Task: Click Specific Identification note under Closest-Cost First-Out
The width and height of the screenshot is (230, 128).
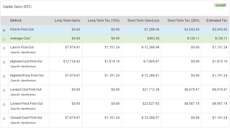Action: [23, 123]
